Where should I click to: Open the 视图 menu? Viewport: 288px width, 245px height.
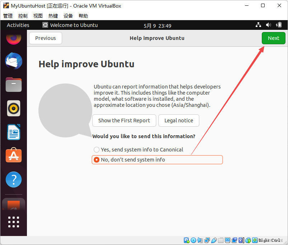[38, 16]
